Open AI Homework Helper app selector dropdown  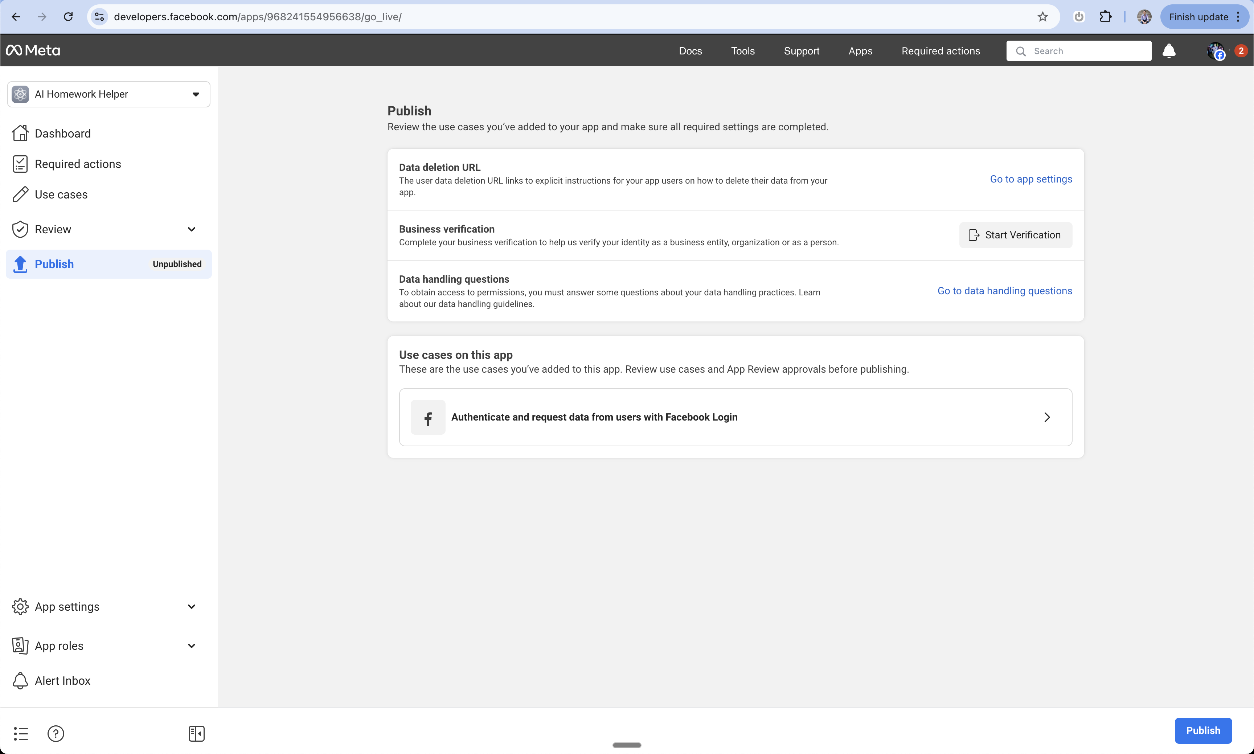109,94
